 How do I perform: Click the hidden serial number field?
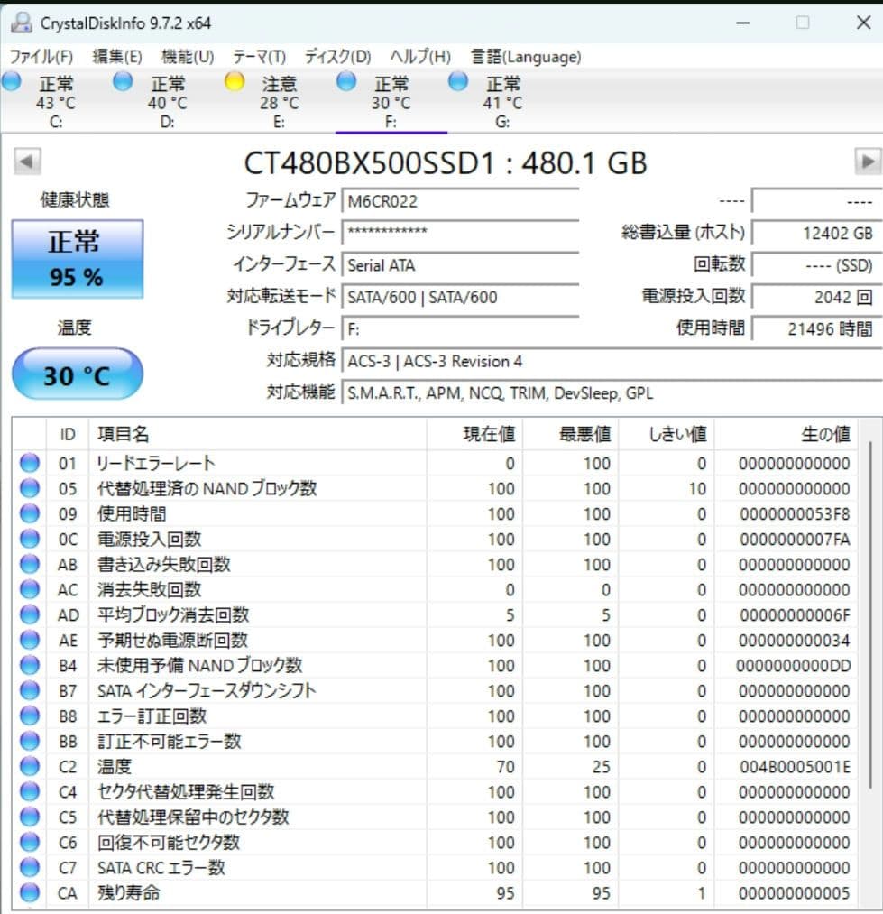click(x=460, y=233)
